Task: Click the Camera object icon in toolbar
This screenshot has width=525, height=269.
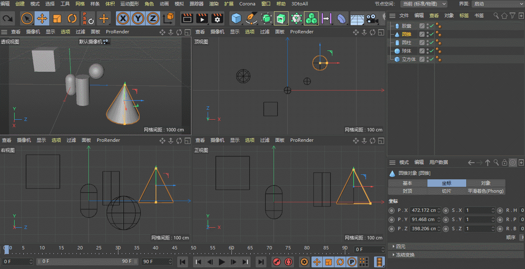Action: [371, 18]
